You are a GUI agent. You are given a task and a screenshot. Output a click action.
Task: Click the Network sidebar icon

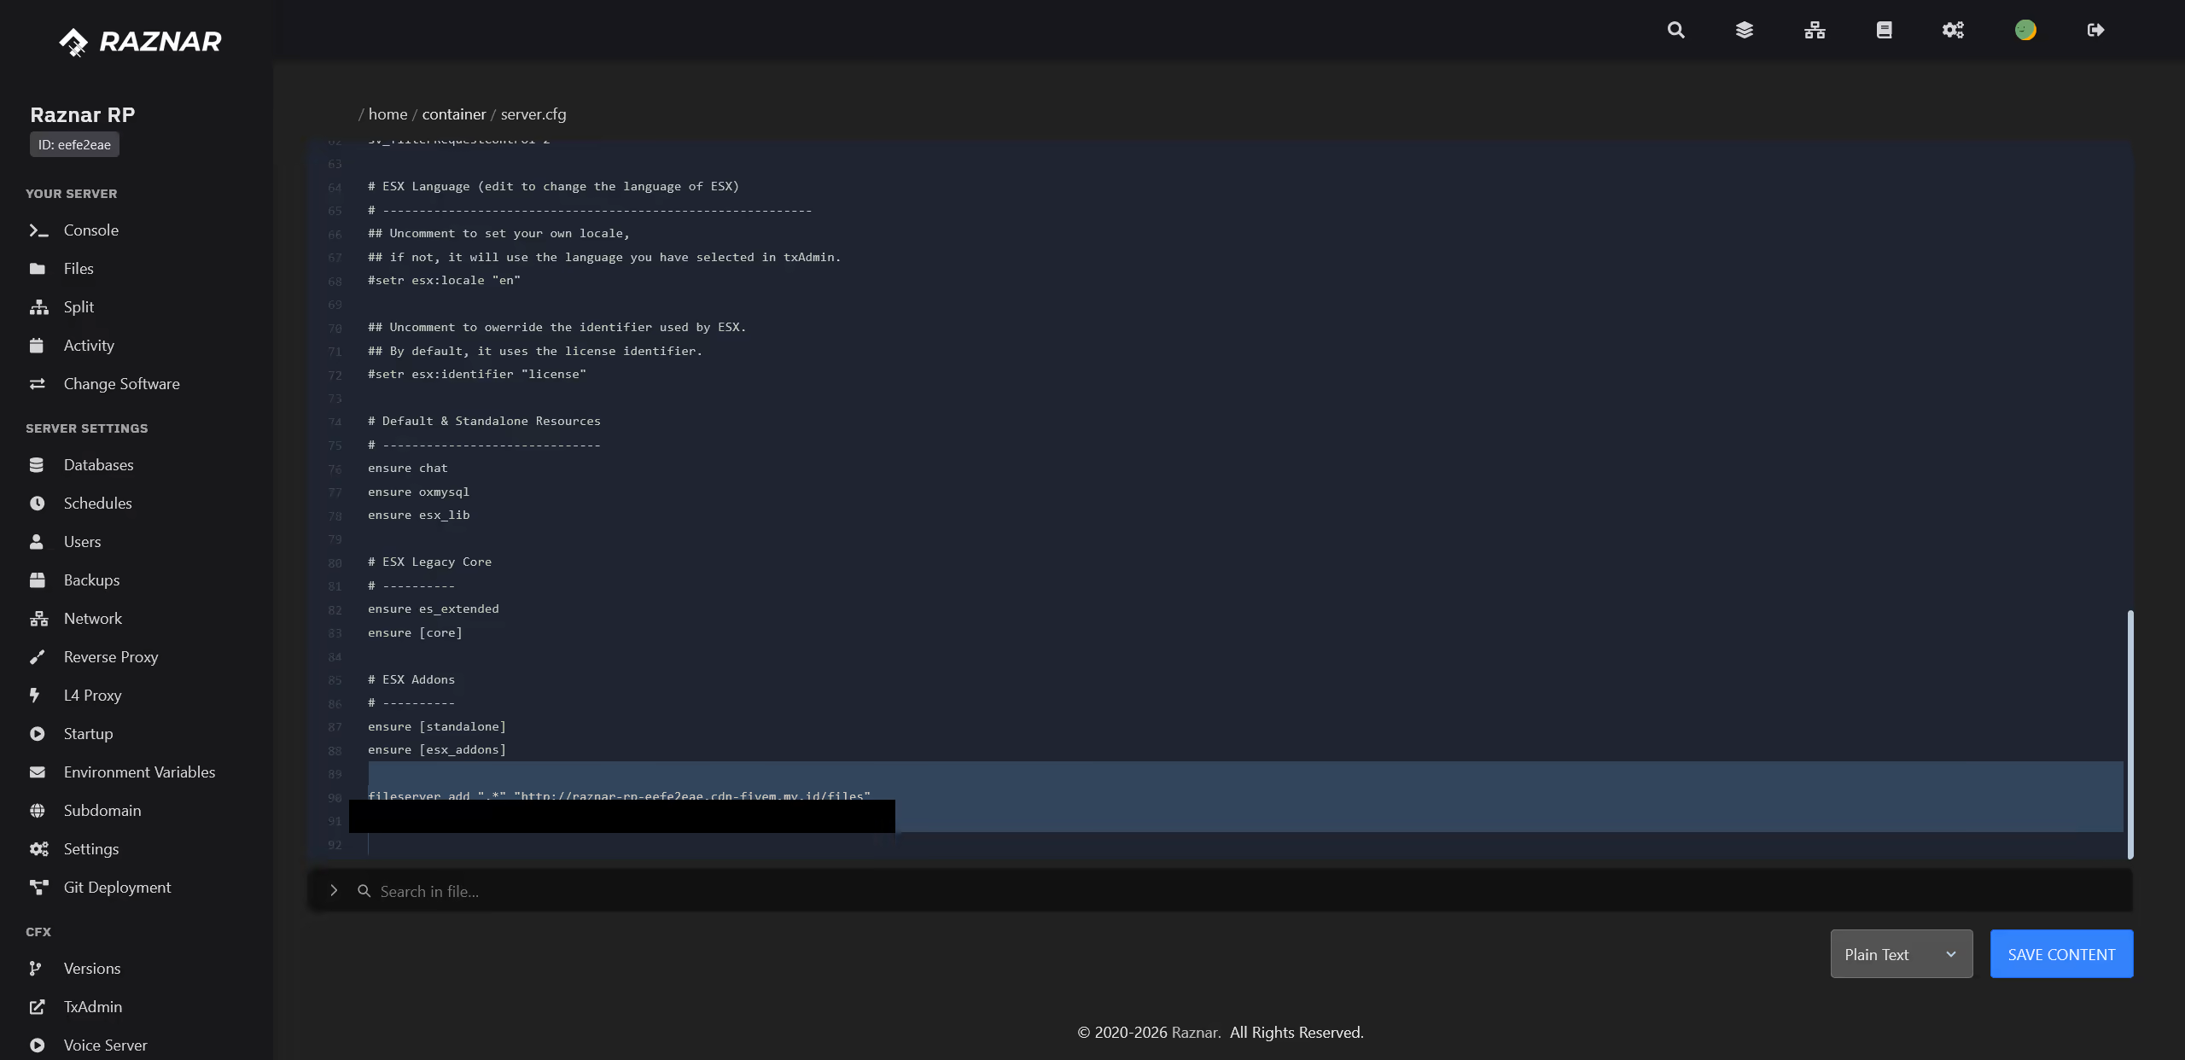pyautogui.click(x=38, y=618)
